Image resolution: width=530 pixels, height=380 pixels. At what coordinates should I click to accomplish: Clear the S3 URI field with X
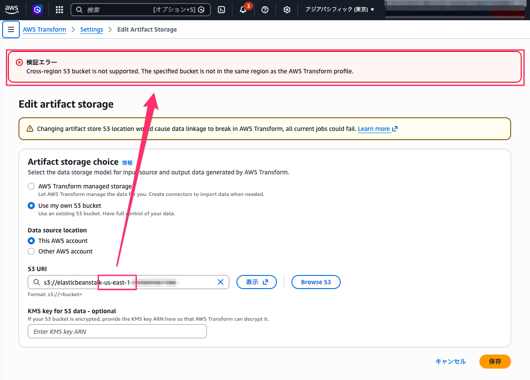221,282
